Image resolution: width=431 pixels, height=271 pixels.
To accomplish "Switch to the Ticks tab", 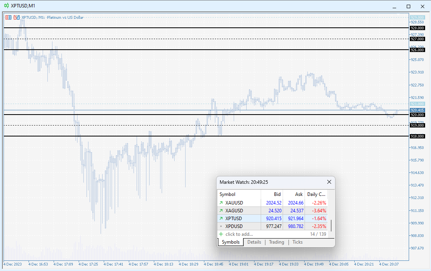I will (298, 242).
